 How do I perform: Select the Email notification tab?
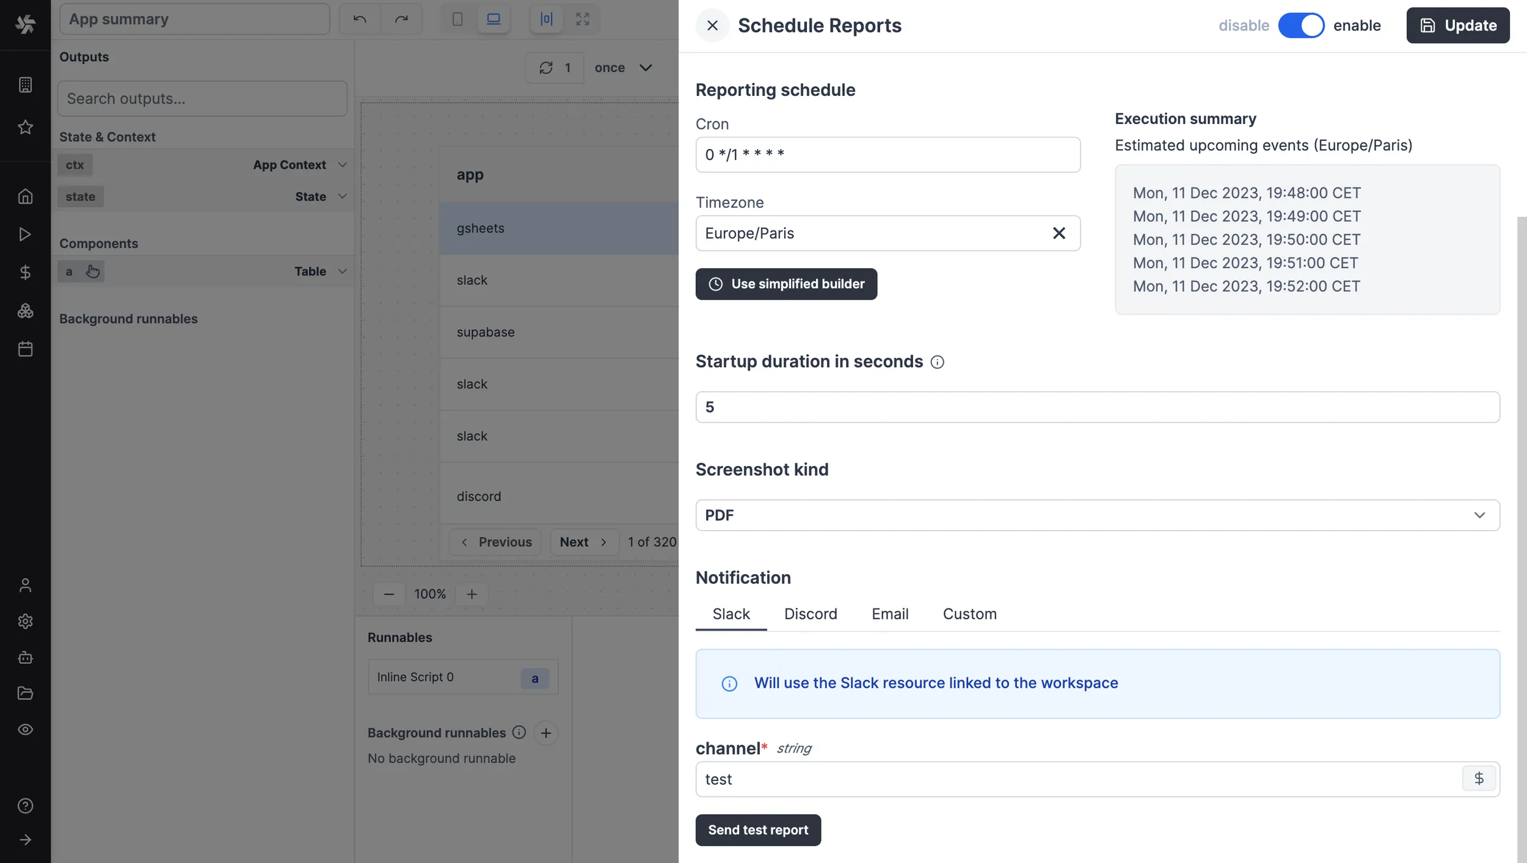(x=889, y=614)
